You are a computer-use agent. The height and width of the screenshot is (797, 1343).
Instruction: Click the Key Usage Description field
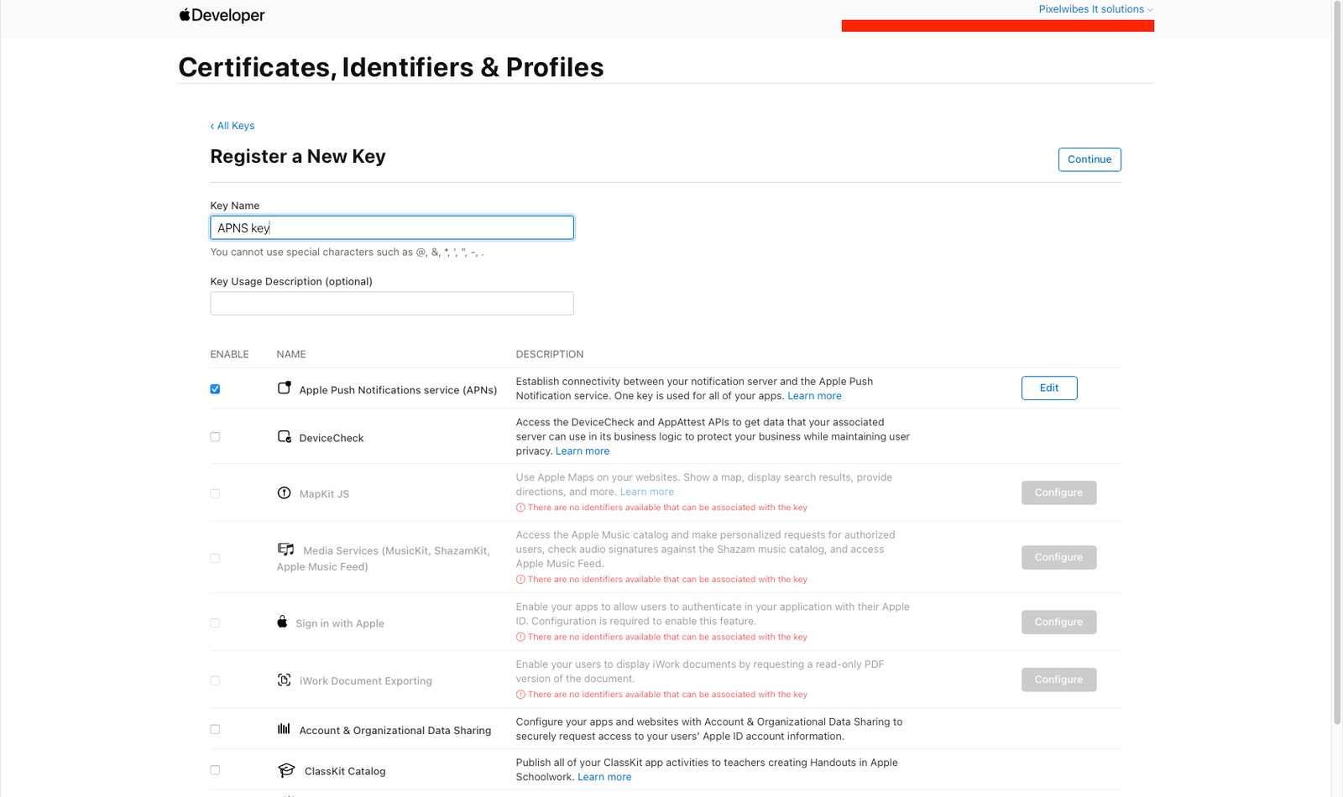click(392, 304)
